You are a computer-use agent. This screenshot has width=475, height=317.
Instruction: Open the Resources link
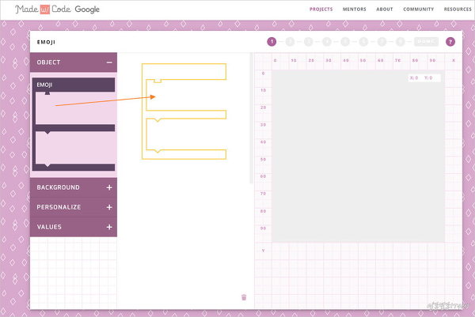(x=458, y=9)
